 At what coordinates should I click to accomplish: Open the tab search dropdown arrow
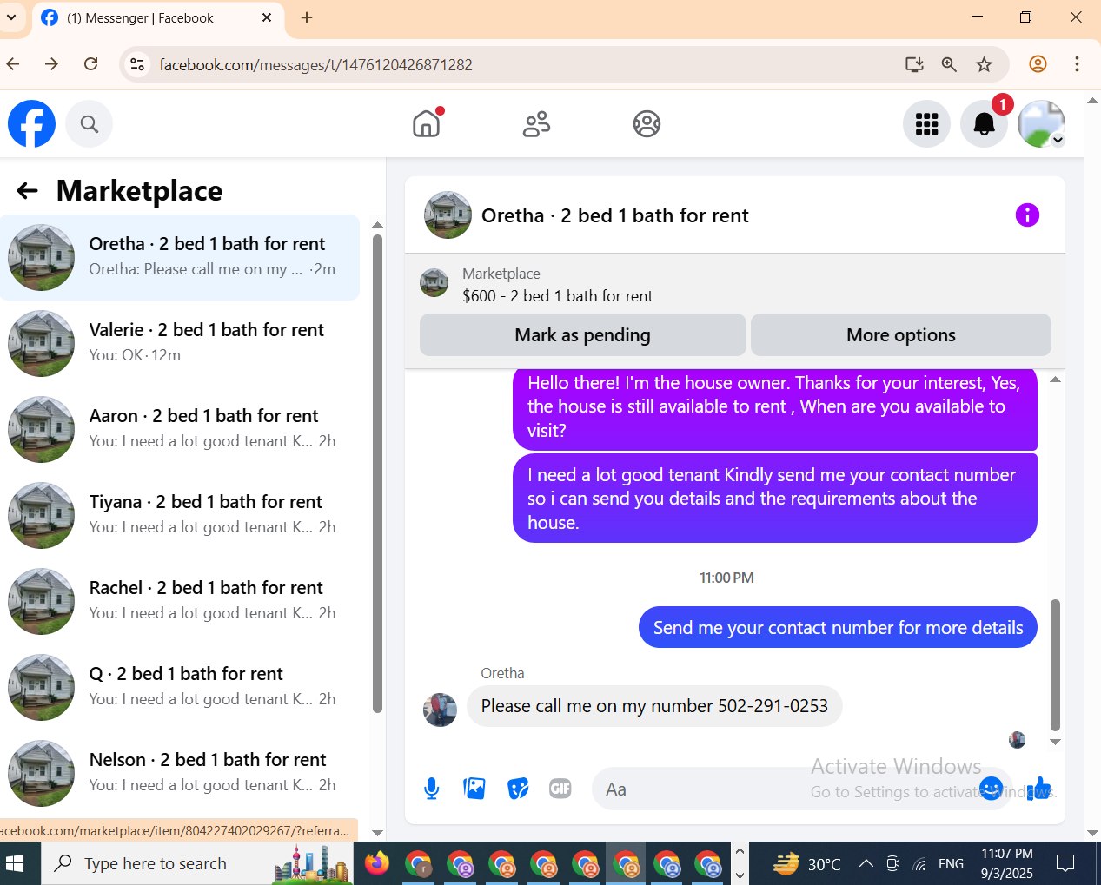(x=11, y=17)
